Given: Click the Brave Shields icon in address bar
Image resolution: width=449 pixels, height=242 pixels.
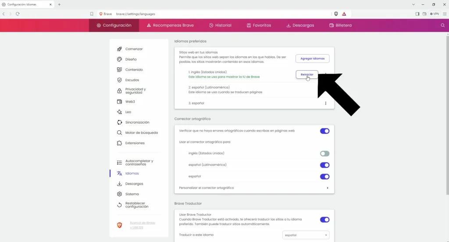Looking at the screenshot, I should [x=336, y=14].
